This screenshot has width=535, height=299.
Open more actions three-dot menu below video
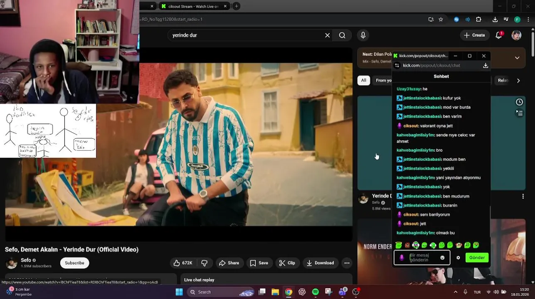(347, 263)
